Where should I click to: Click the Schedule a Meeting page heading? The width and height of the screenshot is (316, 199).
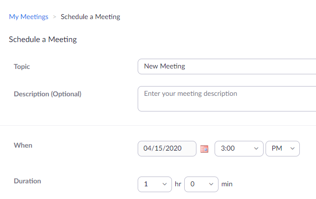43,40
